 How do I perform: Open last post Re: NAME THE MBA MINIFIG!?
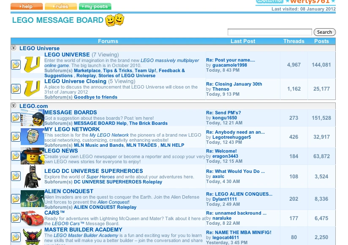pyautogui.click(x=239, y=232)
